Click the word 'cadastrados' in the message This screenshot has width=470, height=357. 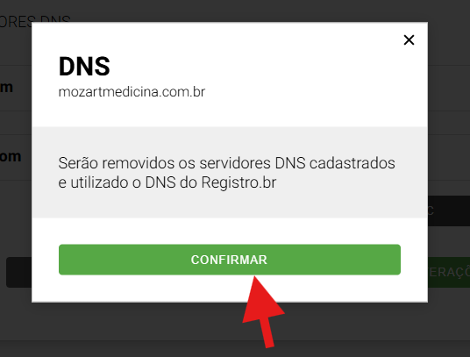(x=352, y=163)
